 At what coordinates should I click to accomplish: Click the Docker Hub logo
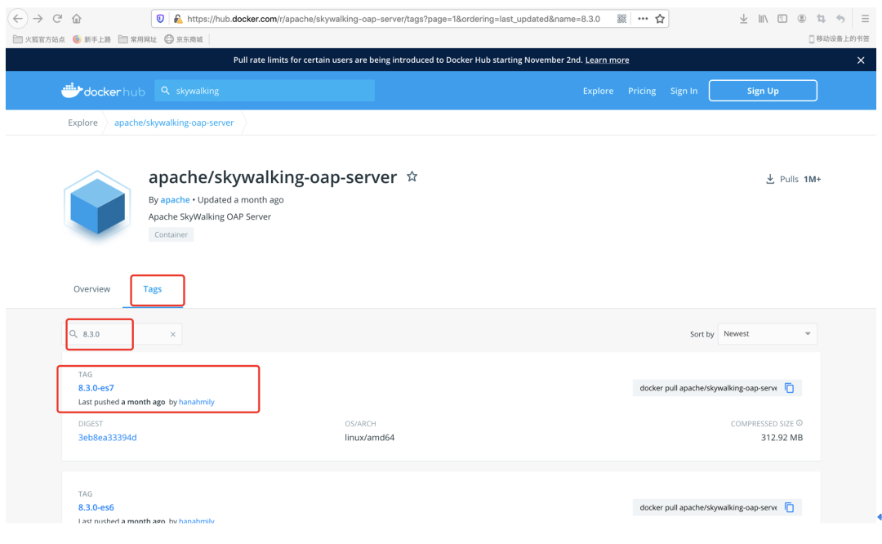[x=103, y=91]
